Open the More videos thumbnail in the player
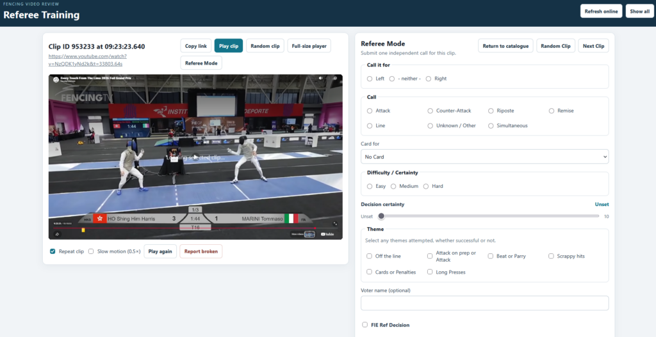This screenshot has height=337, width=656. point(309,234)
